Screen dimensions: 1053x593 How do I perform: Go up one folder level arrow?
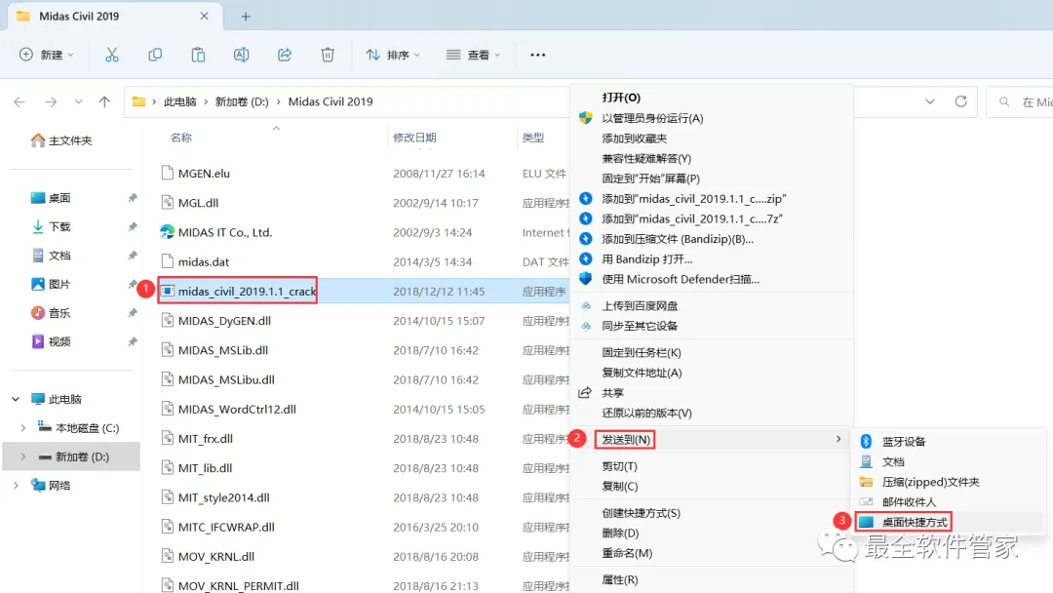point(104,102)
